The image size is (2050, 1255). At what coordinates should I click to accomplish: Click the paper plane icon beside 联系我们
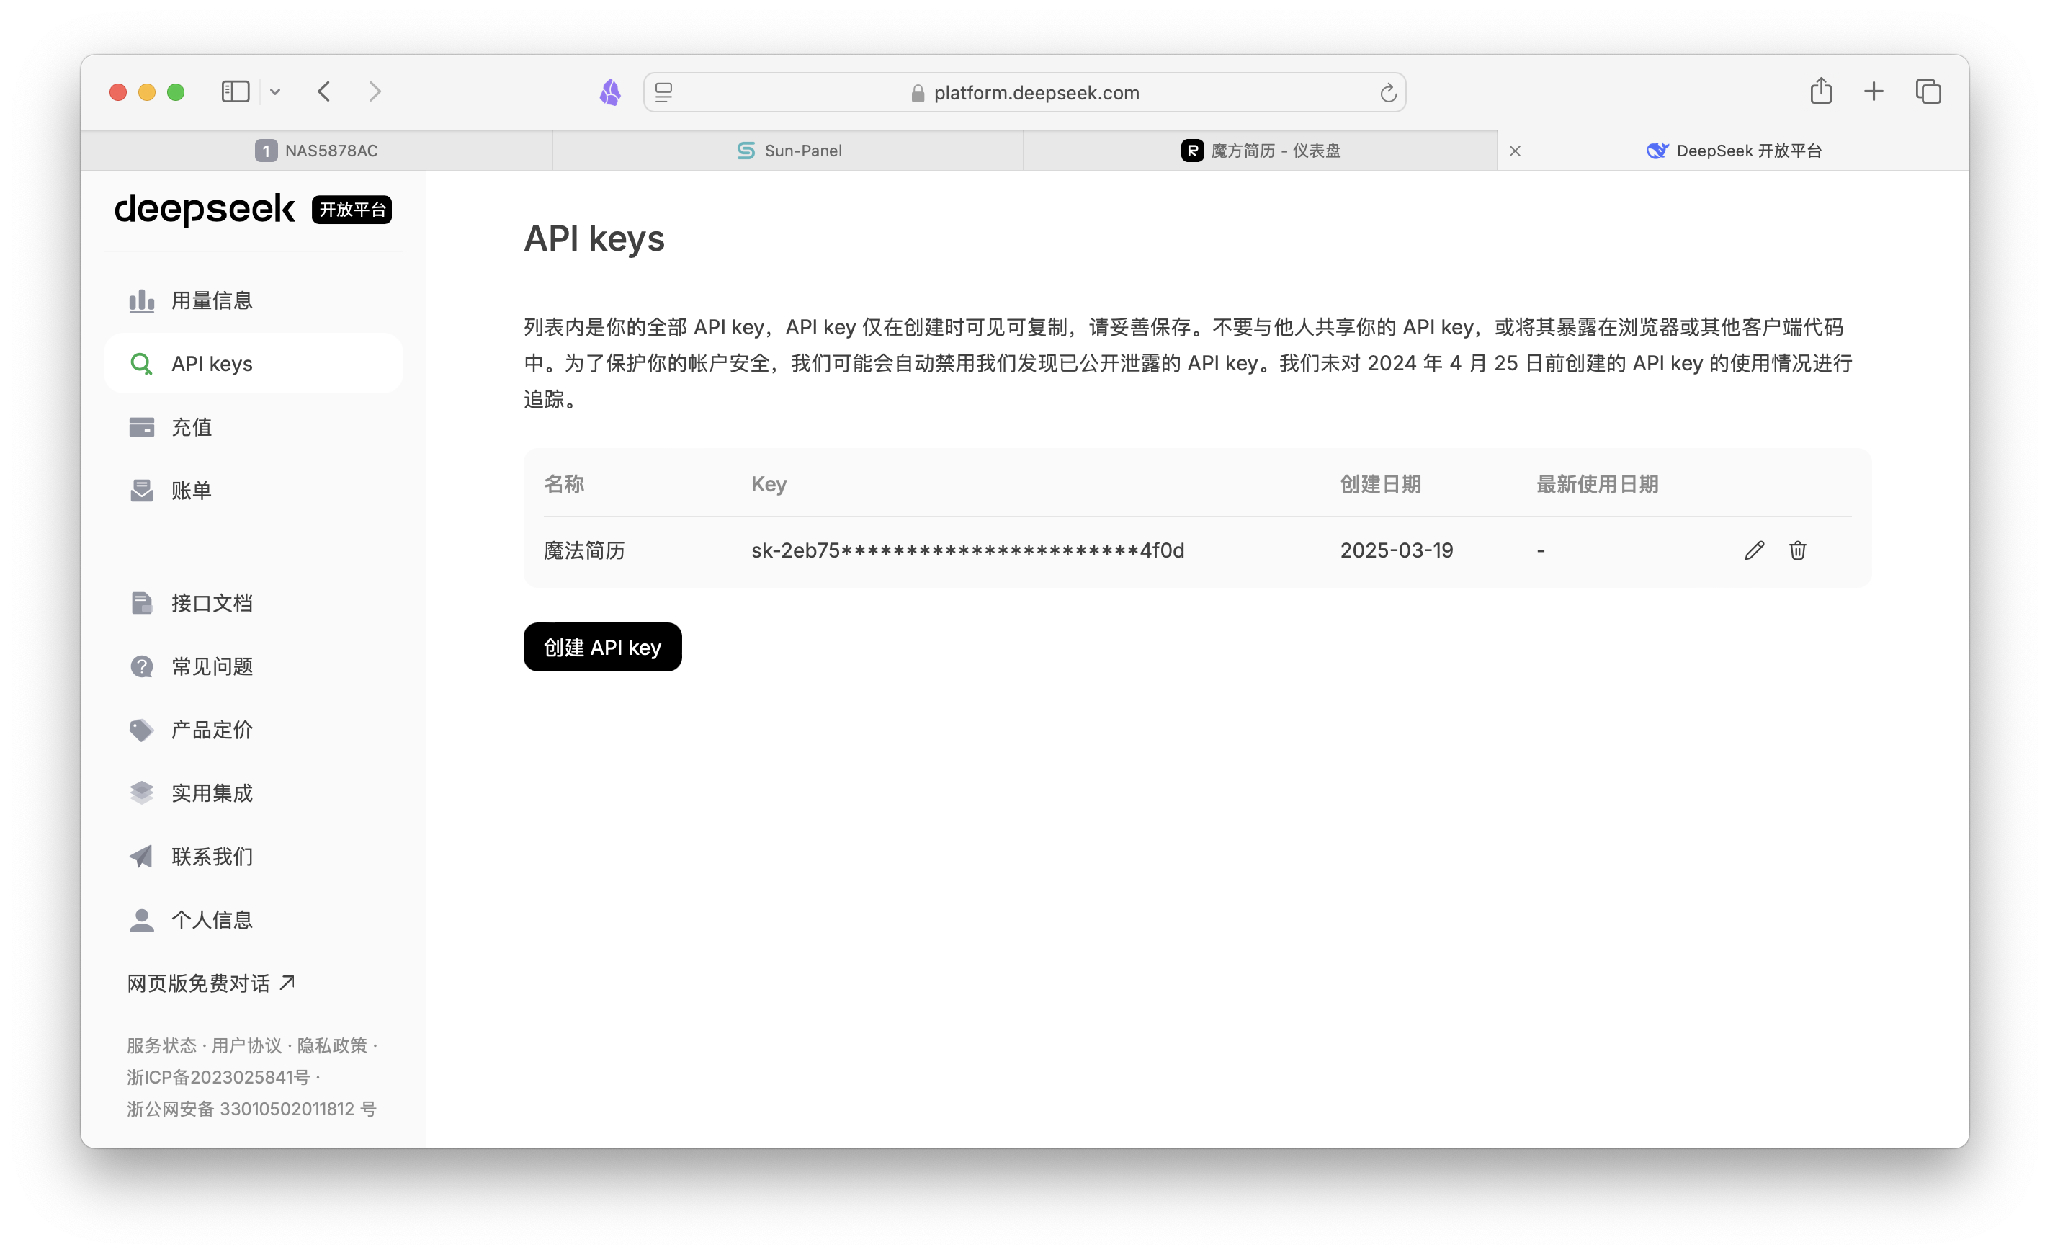click(x=141, y=857)
